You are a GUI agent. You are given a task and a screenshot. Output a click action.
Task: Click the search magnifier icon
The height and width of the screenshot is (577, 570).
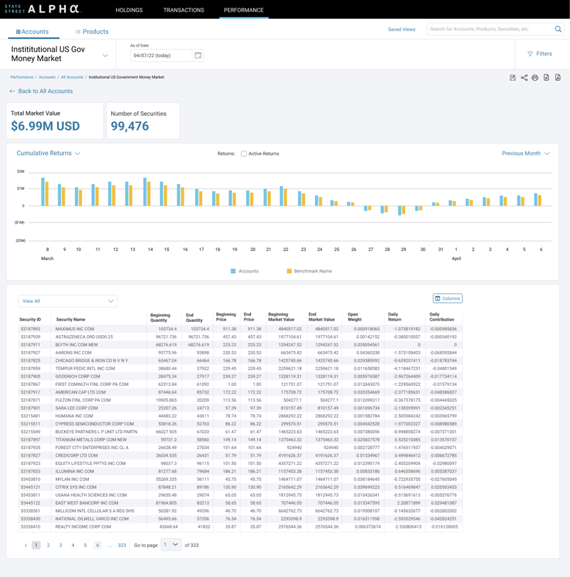click(x=557, y=29)
